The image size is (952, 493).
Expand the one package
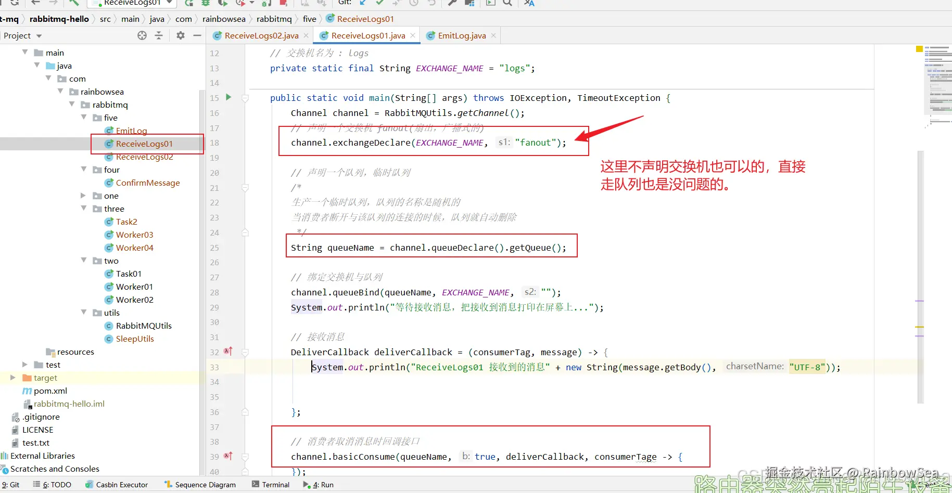tap(83, 196)
